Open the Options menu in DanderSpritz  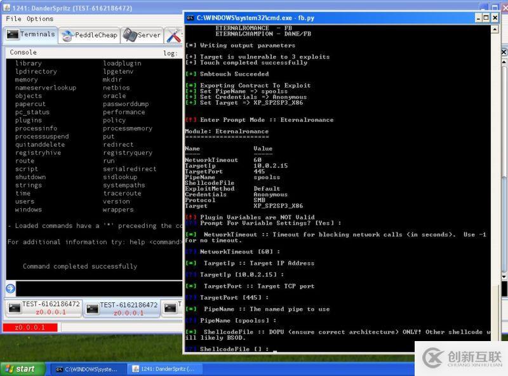40,19
